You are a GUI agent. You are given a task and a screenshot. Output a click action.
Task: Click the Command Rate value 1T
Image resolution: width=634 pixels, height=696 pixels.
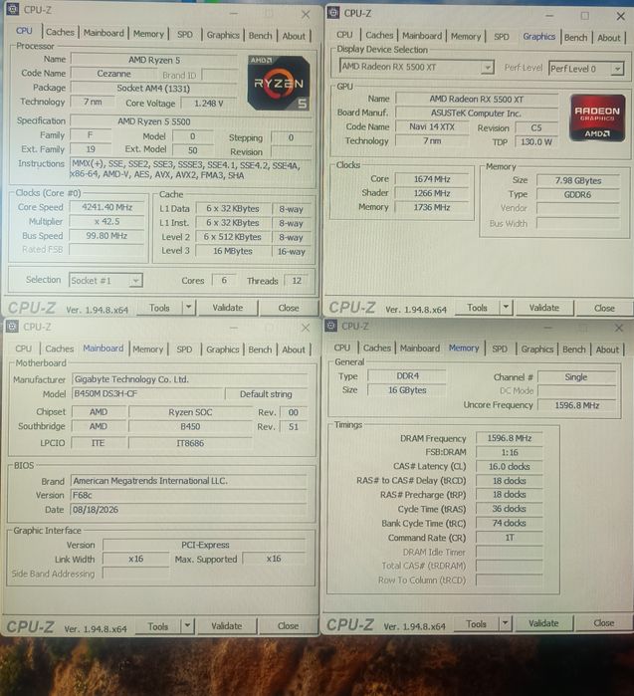(510, 538)
